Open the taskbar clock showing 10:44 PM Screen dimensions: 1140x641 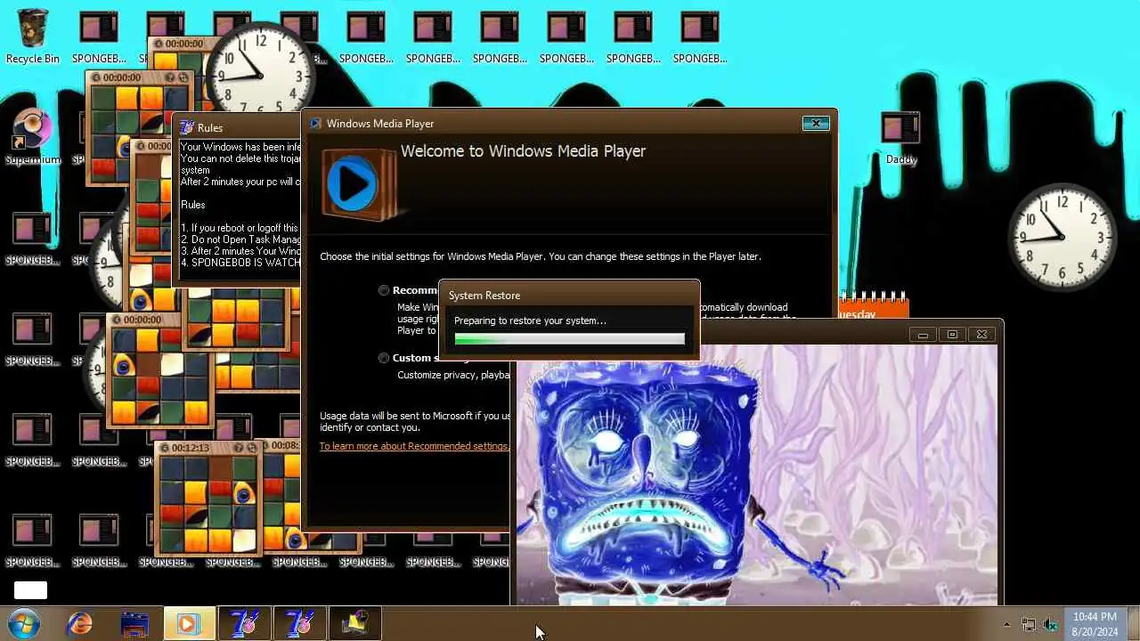1095,623
